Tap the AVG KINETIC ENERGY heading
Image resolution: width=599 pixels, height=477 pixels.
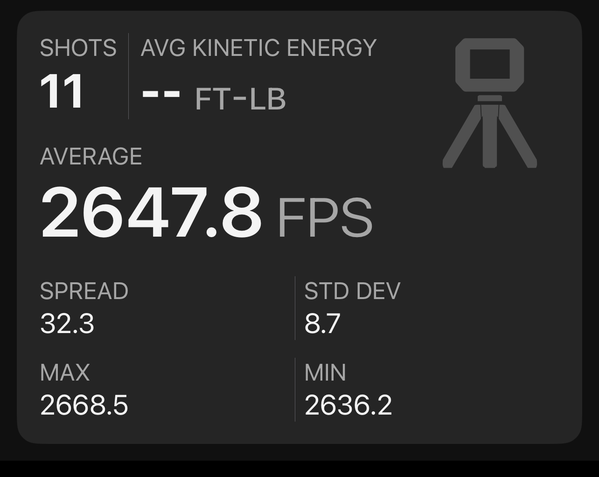(258, 48)
